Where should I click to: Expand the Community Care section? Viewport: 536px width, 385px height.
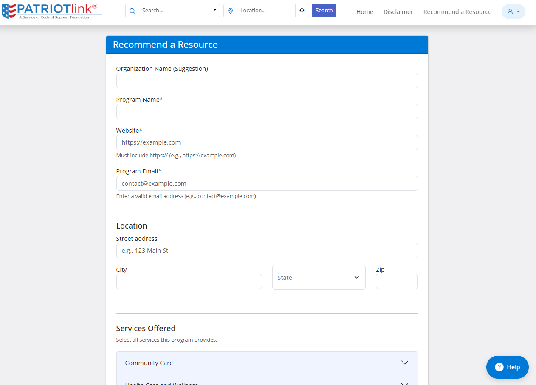click(x=267, y=363)
